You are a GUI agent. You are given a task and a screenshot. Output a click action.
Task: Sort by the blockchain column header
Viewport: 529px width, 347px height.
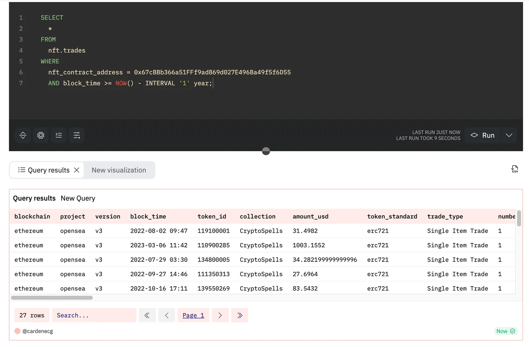click(x=32, y=217)
